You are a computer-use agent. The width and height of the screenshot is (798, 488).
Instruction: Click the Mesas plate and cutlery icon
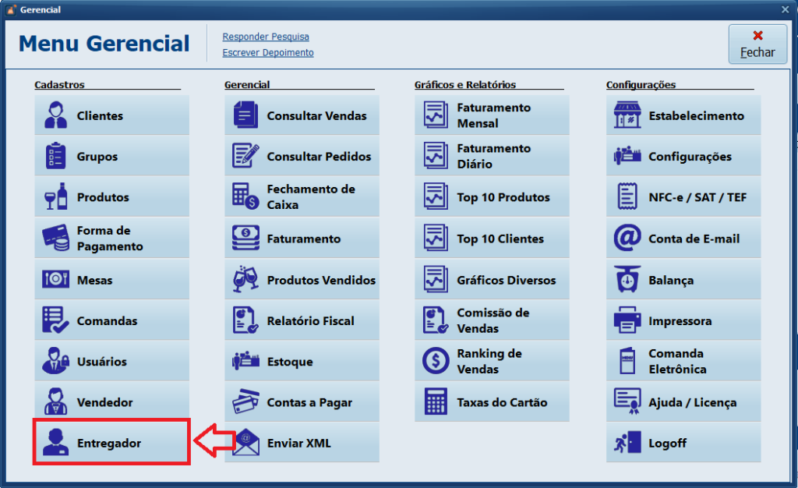(x=55, y=280)
